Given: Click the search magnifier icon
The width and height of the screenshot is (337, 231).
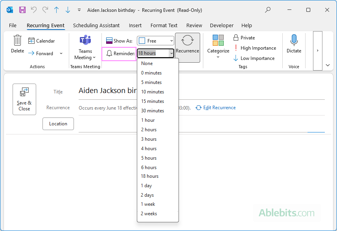Looking at the screenshot, I should [268, 10].
